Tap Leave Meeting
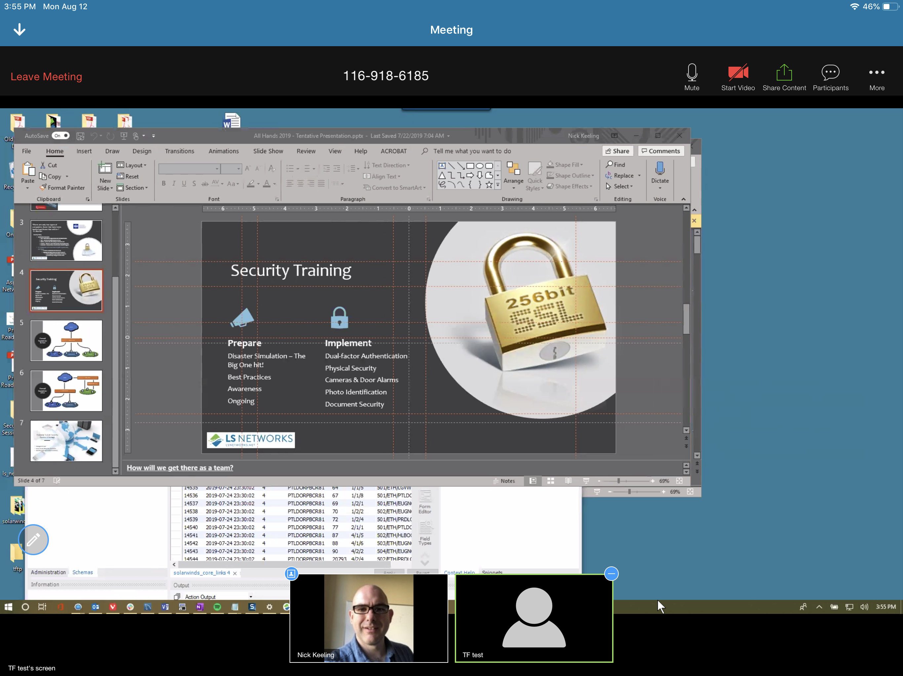Screen dimensions: 903x676 (46, 77)
